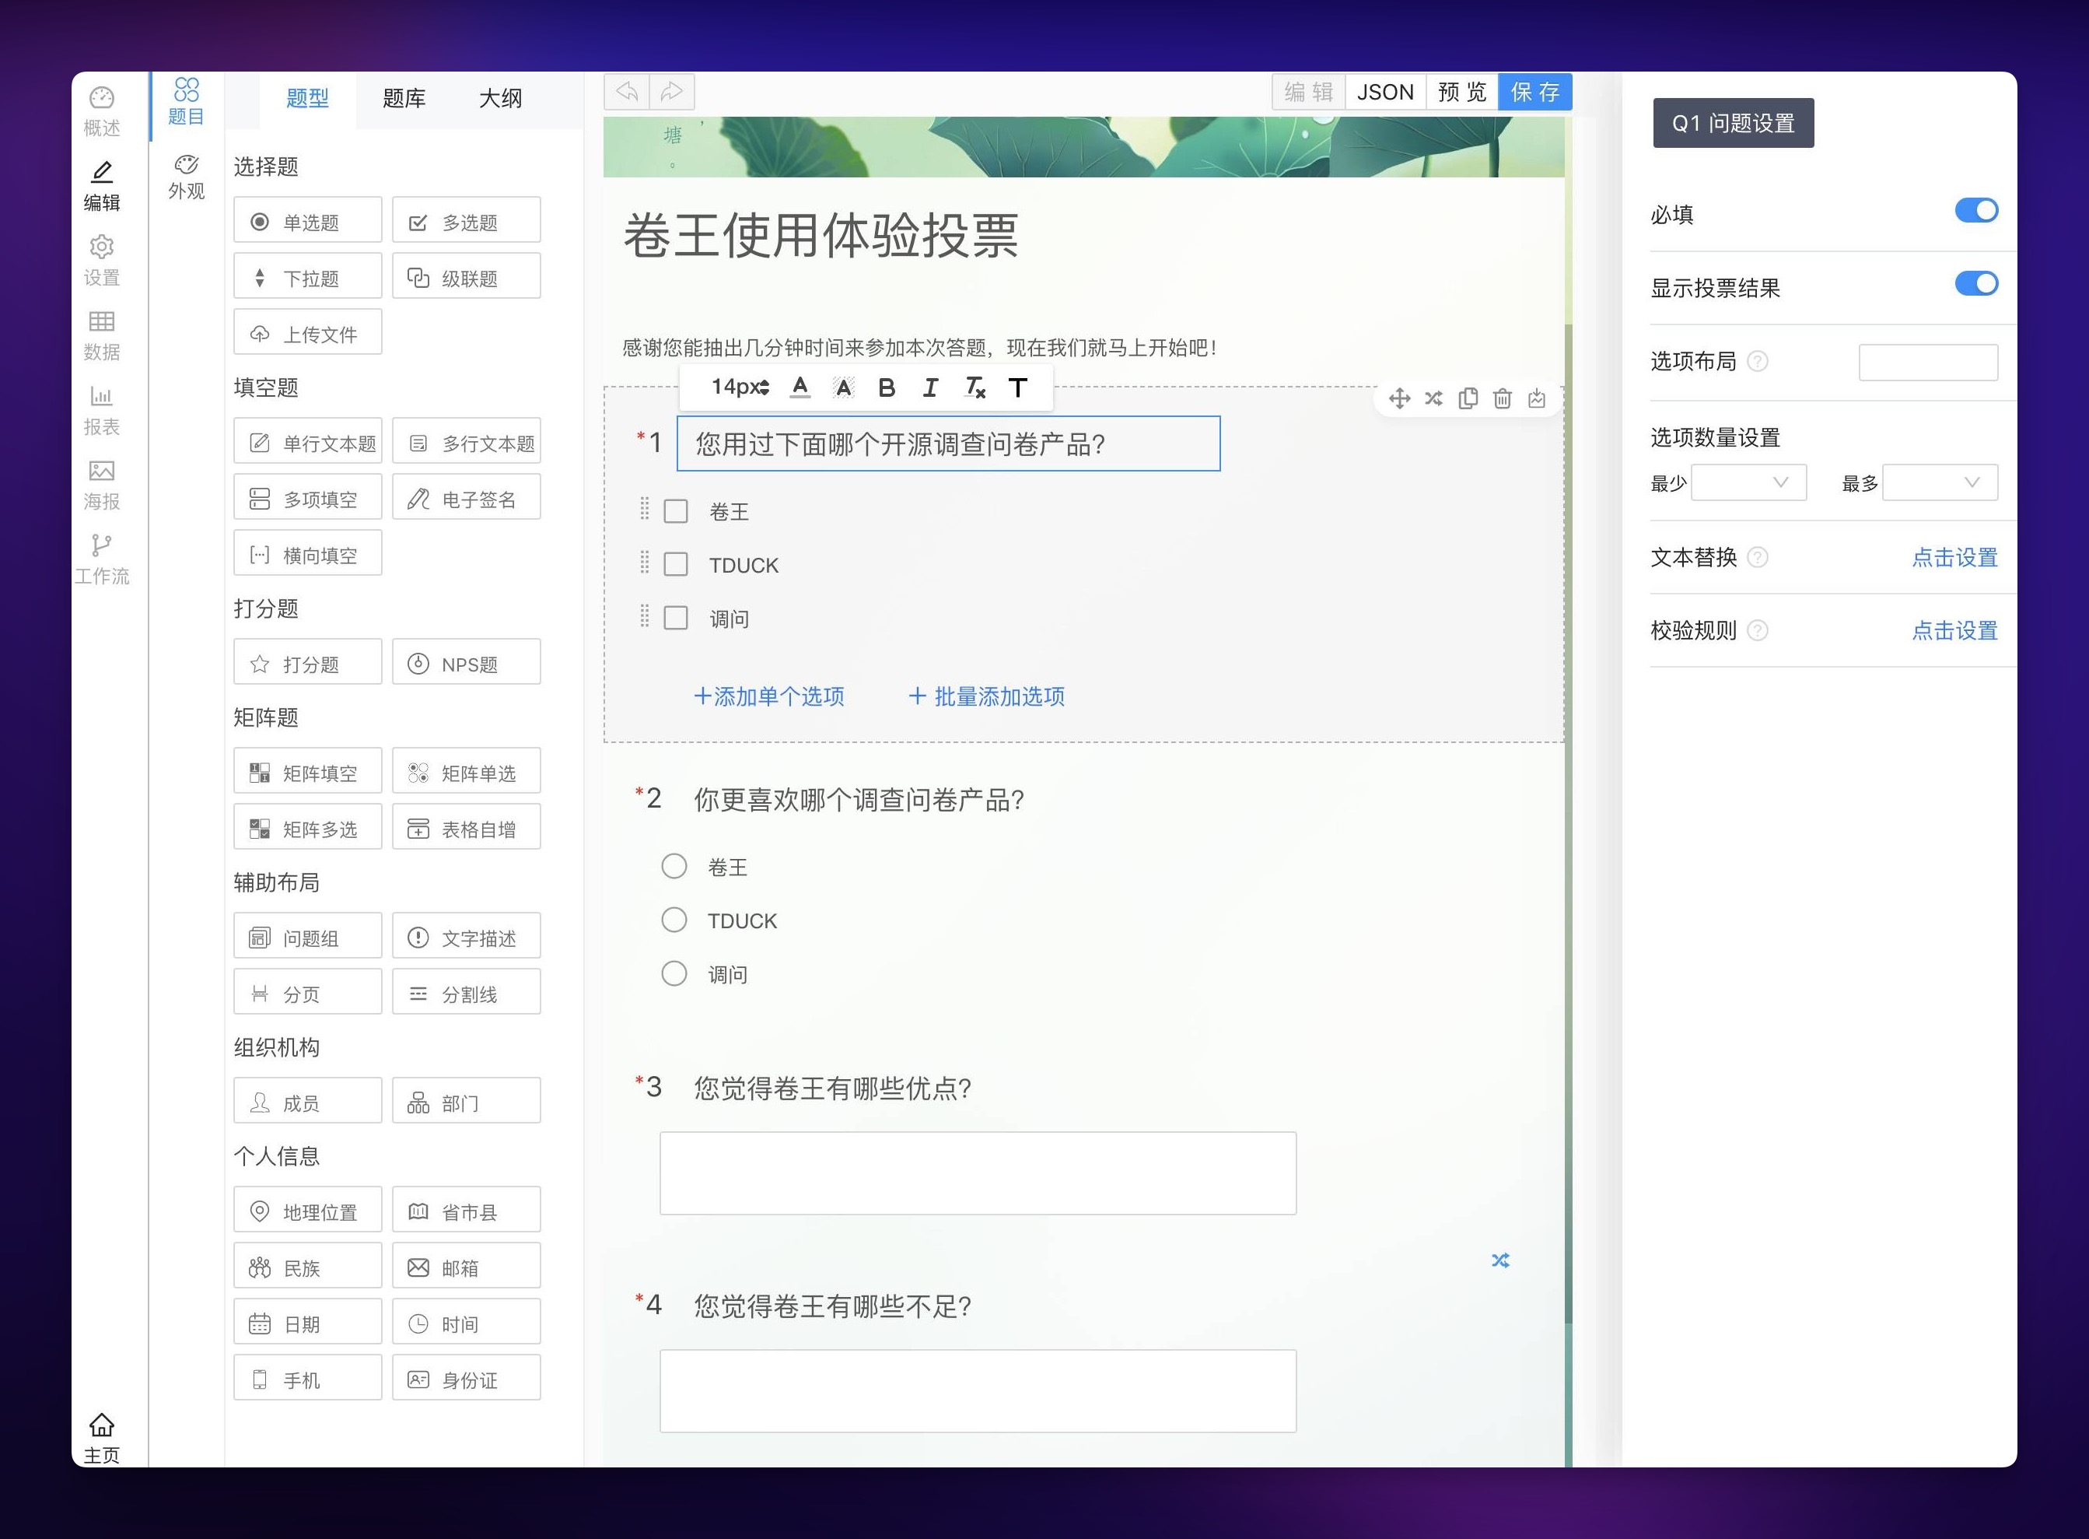Click the italic formatting icon
The height and width of the screenshot is (1539, 2089).
click(929, 387)
